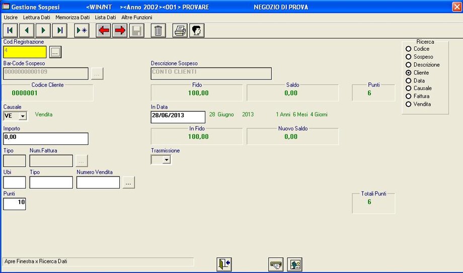This screenshot has height=273, width=463.
Task: Click browse button next to Cod.Registrazione
Action: point(55,52)
